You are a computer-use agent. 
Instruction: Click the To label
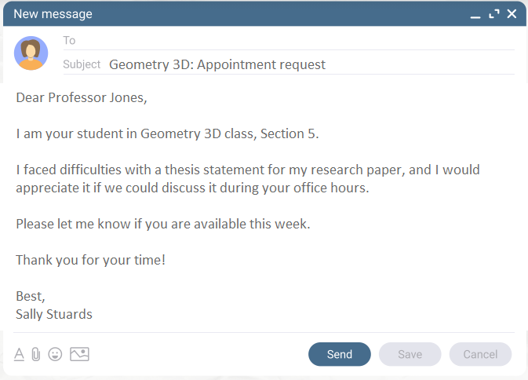coord(69,40)
